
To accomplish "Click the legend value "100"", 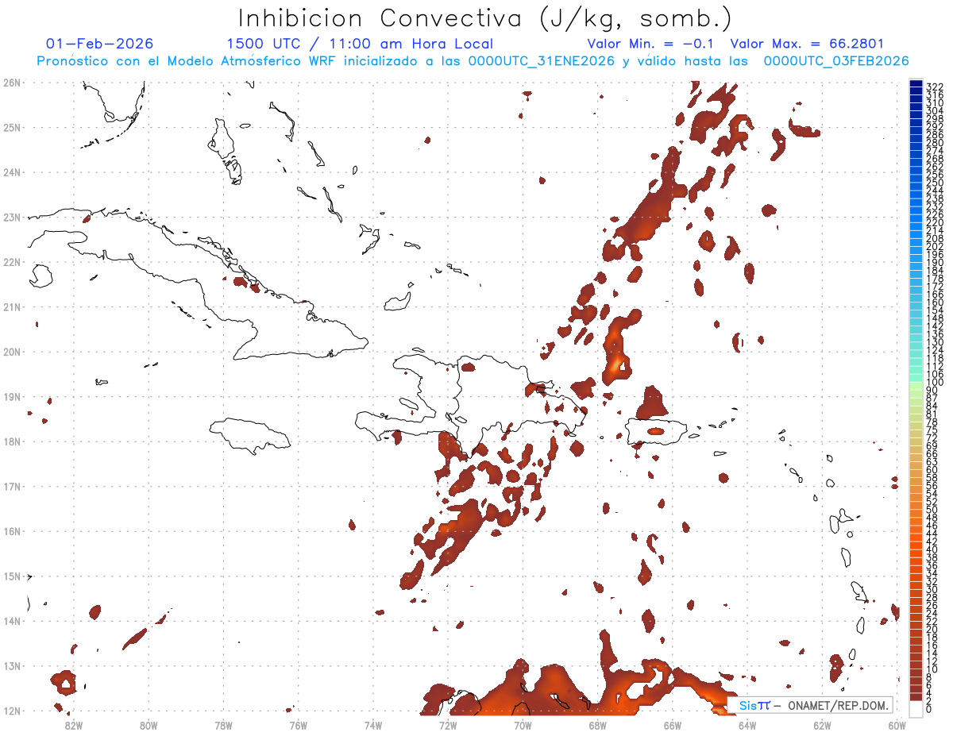I will [x=935, y=383].
